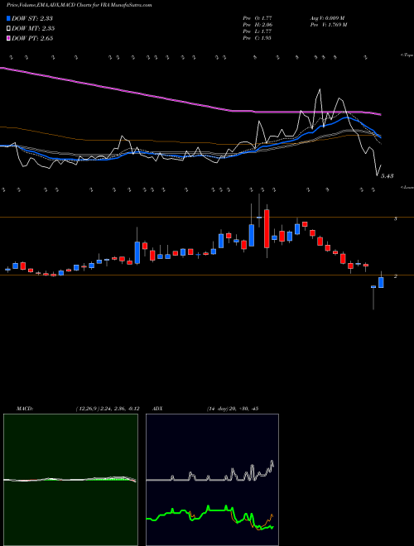Click the 'MACD:' panel heading
This screenshot has height=546, width=414.
pos(24,409)
